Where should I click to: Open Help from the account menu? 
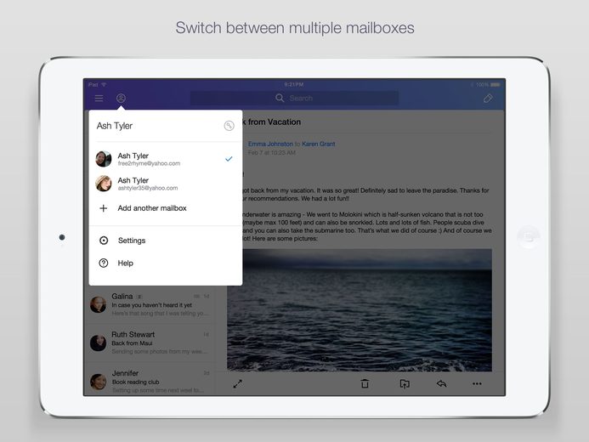[x=165, y=263]
